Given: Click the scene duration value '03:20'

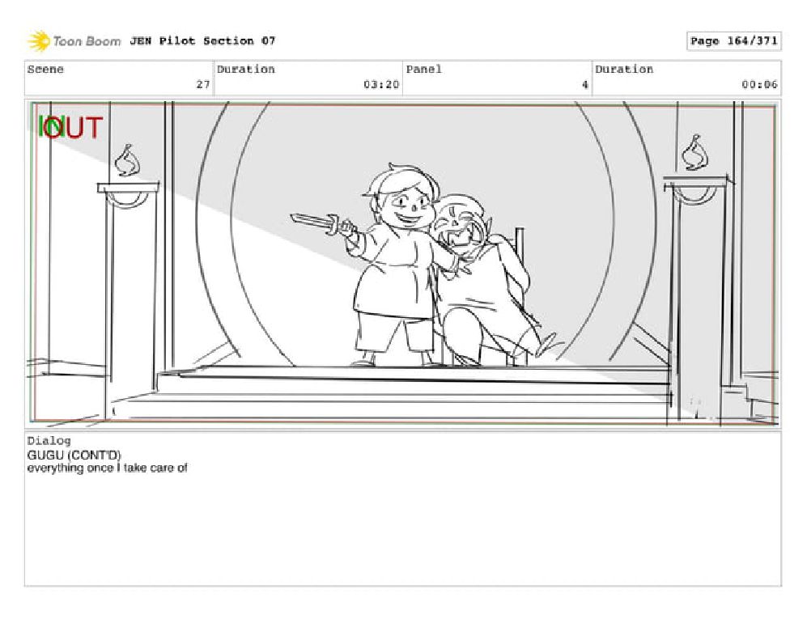Looking at the screenshot, I should point(381,84).
